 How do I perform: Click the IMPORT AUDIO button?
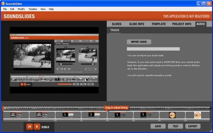[139, 42]
